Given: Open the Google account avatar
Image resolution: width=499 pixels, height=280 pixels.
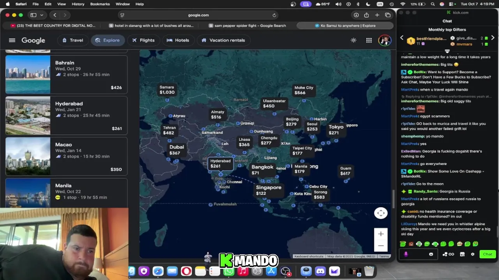Looking at the screenshot, I should [x=384, y=40].
